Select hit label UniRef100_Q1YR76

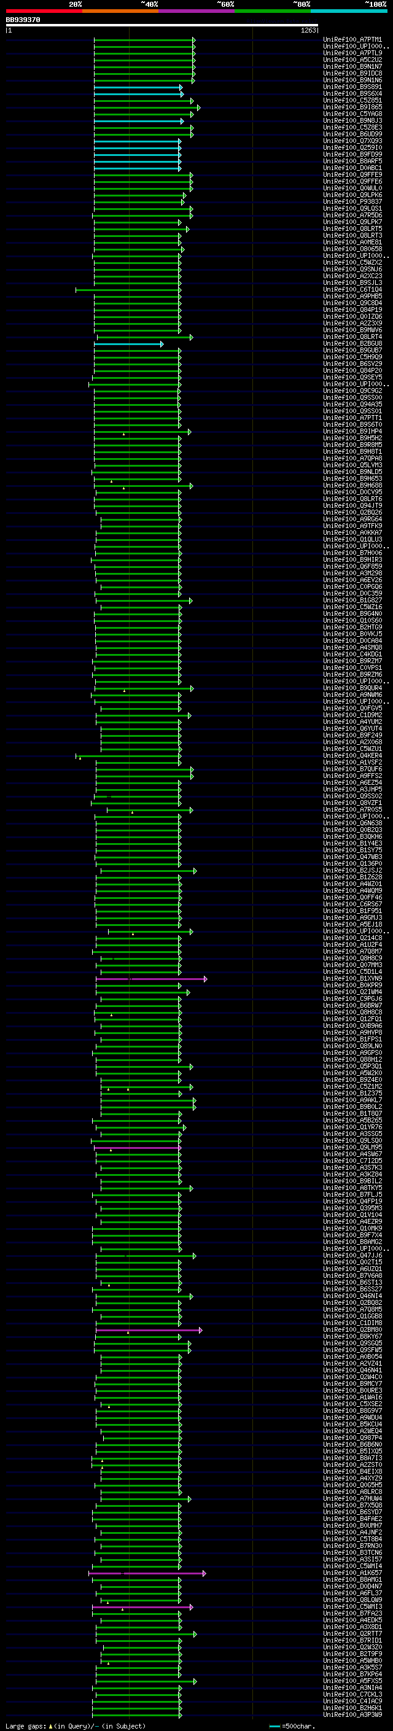(x=352, y=1127)
